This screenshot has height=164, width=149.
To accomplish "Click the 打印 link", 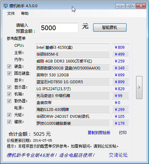I will click(123, 133).
